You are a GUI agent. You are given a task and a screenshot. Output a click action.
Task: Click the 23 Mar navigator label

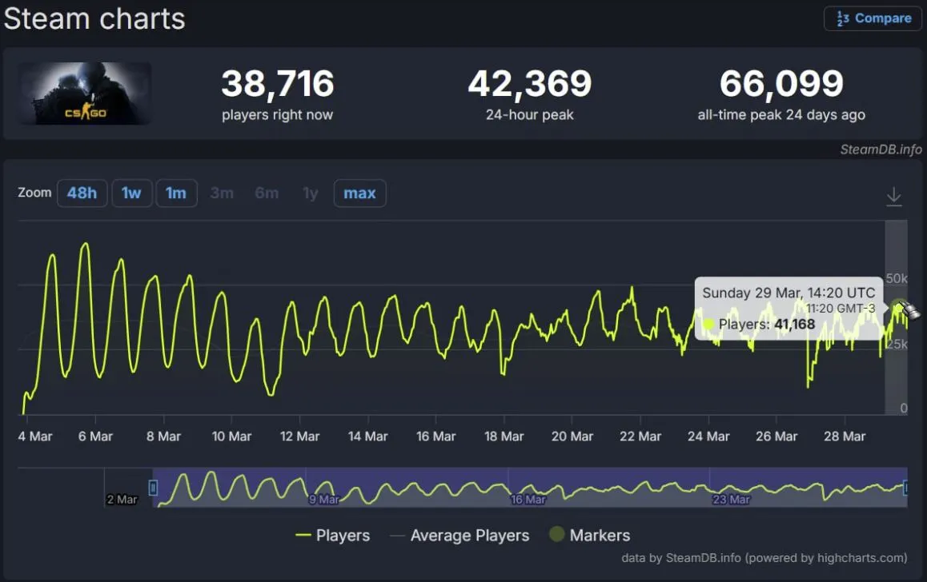pyautogui.click(x=731, y=500)
